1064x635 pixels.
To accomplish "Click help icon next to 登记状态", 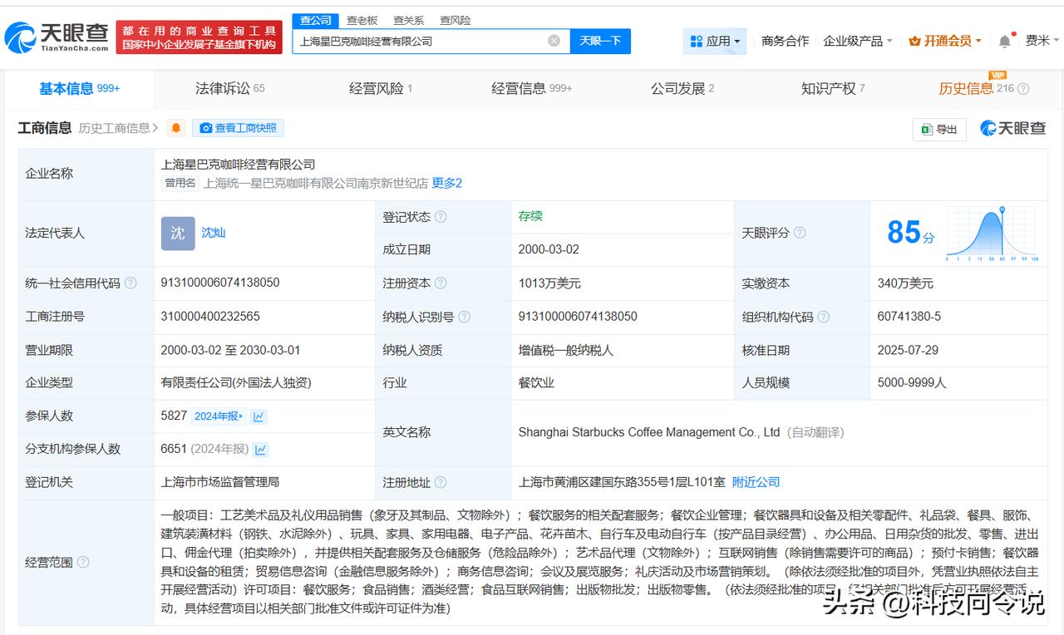I will tap(441, 217).
